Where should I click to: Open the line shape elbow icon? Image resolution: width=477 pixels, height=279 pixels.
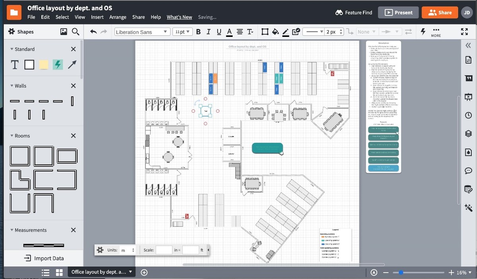pyautogui.click(x=350, y=32)
